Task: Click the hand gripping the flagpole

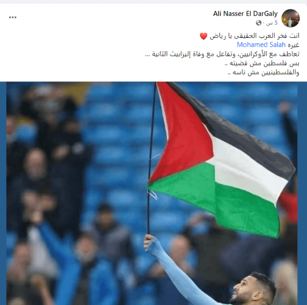Action: [149, 243]
